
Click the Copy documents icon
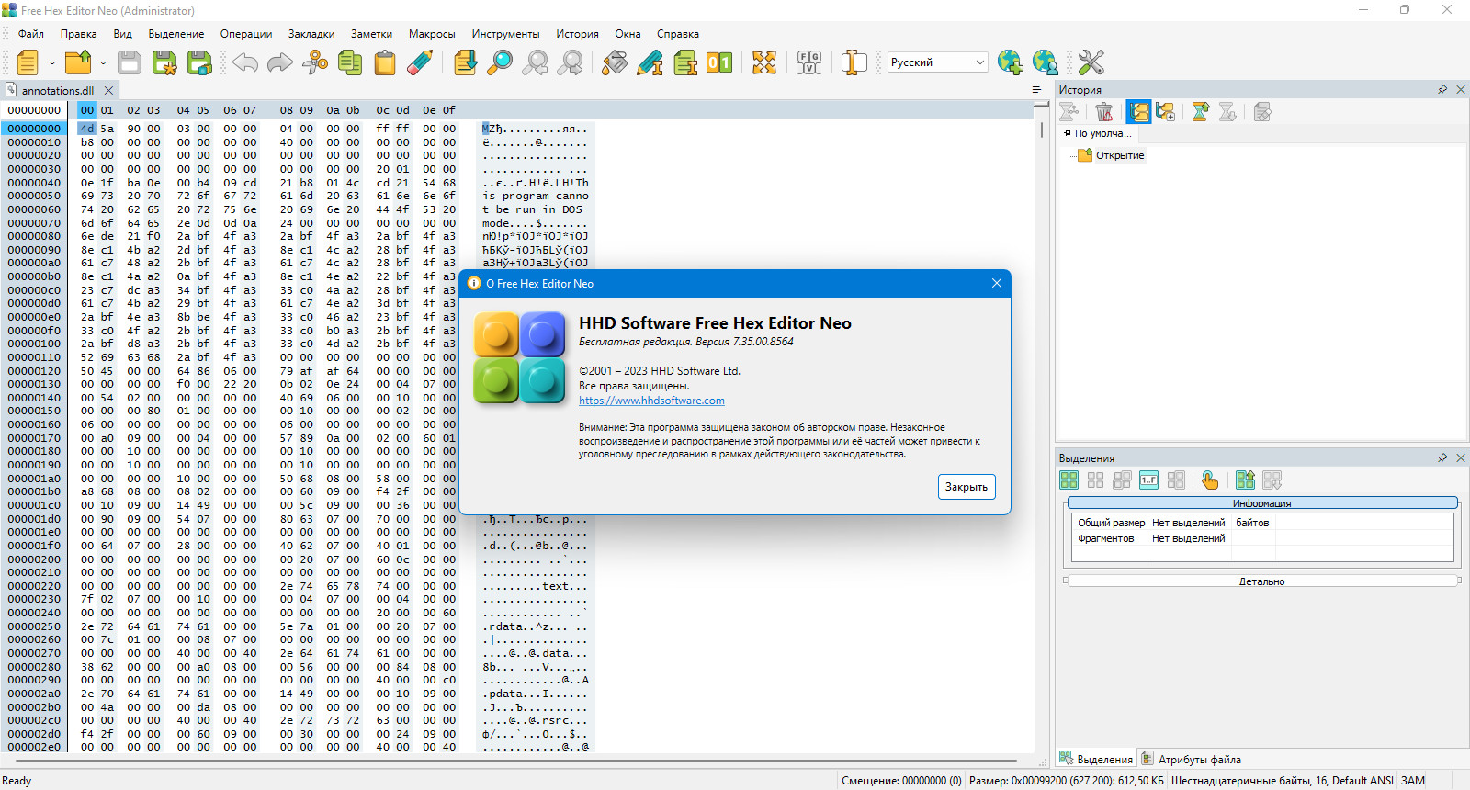[350, 62]
